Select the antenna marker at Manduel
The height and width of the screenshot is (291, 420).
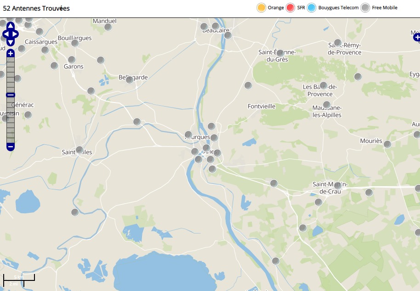click(x=108, y=27)
